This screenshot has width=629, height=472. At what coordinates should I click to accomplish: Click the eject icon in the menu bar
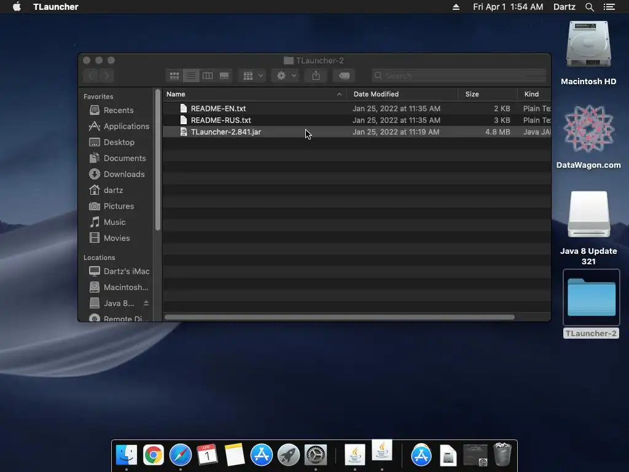pyautogui.click(x=456, y=7)
